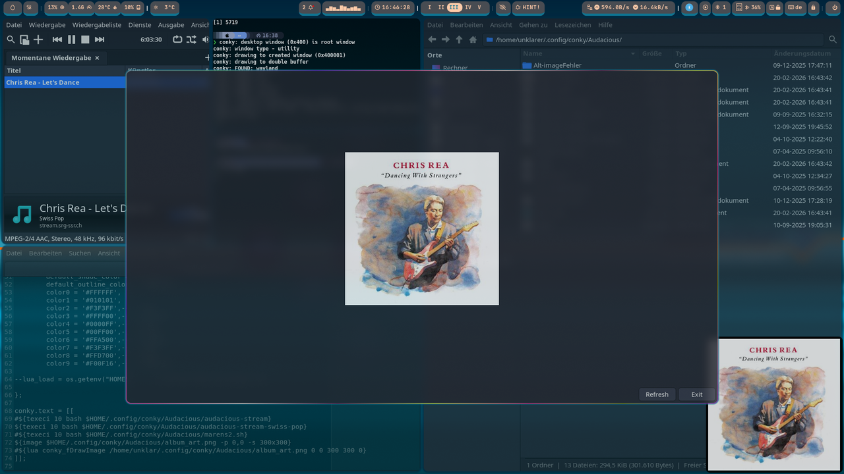Switch to workspace IV in top bar
844x474 pixels.
point(468,7)
